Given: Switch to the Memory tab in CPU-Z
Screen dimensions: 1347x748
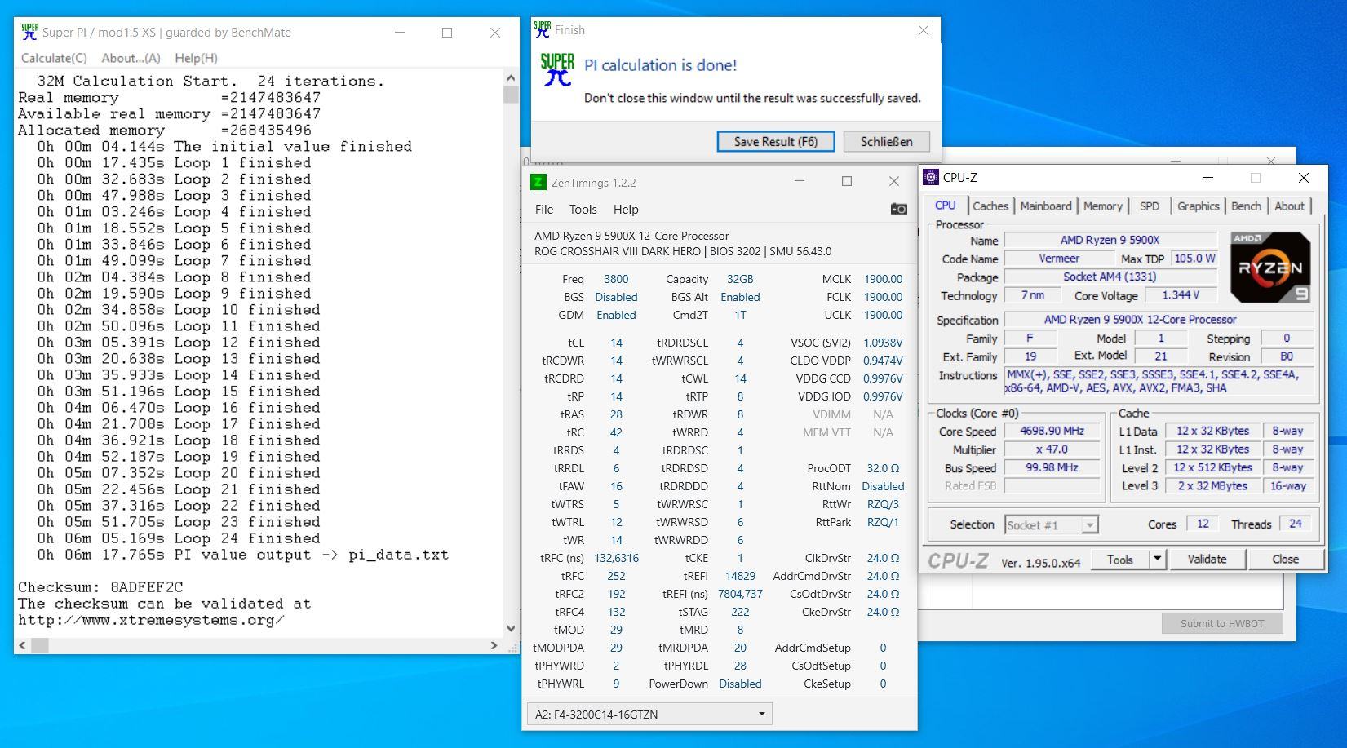Looking at the screenshot, I should click(x=1103, y=206).
